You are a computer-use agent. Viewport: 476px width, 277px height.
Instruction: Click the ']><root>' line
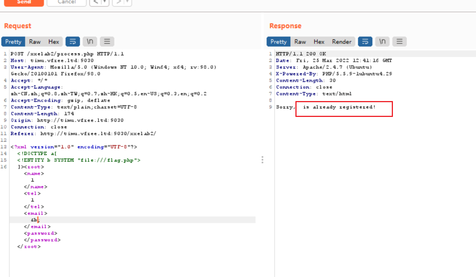tap(30, 167)
